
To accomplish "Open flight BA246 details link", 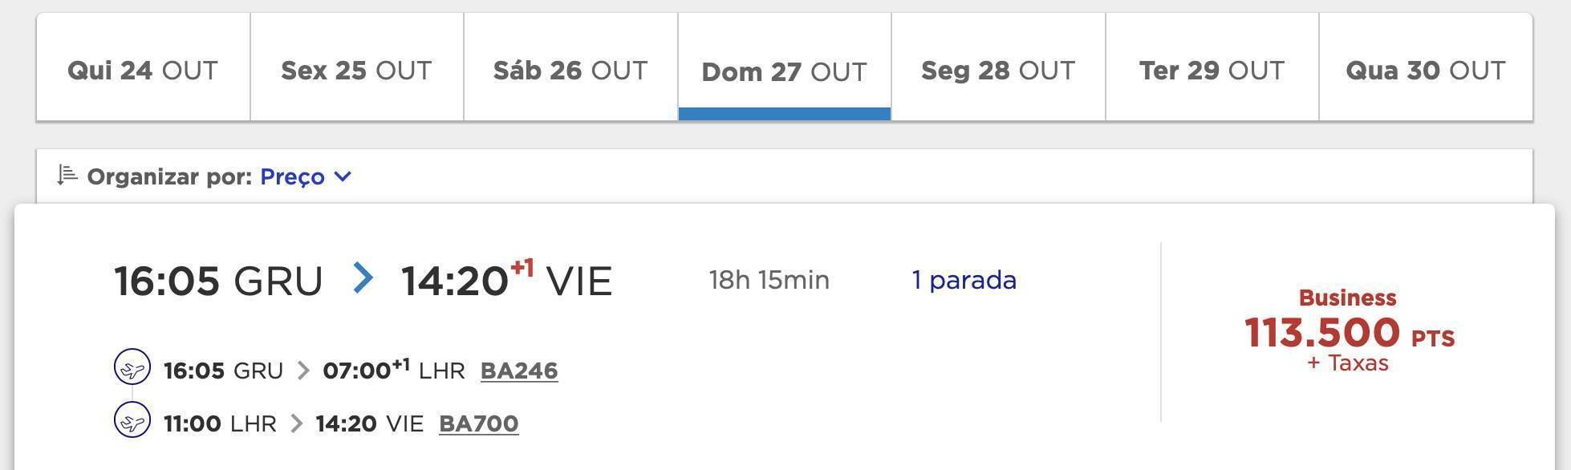I will [x=519, y=371].
